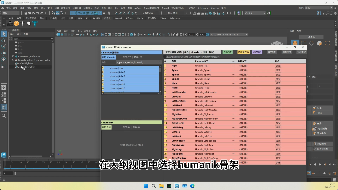The height and width of the screenshot is (190, 338).
Task: Toggle the workspace lock icon
Action: coord(335,8)
